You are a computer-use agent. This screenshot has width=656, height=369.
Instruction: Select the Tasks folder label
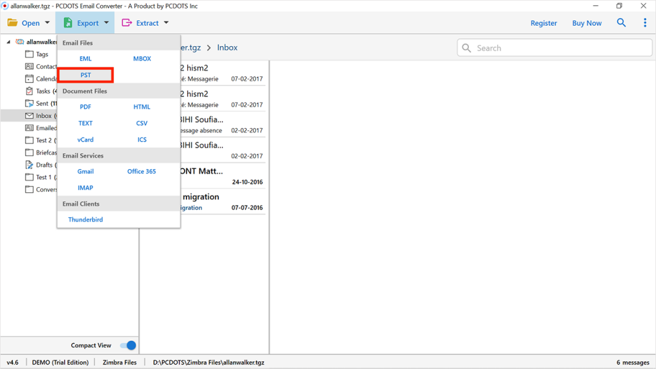tap(43, 91)
